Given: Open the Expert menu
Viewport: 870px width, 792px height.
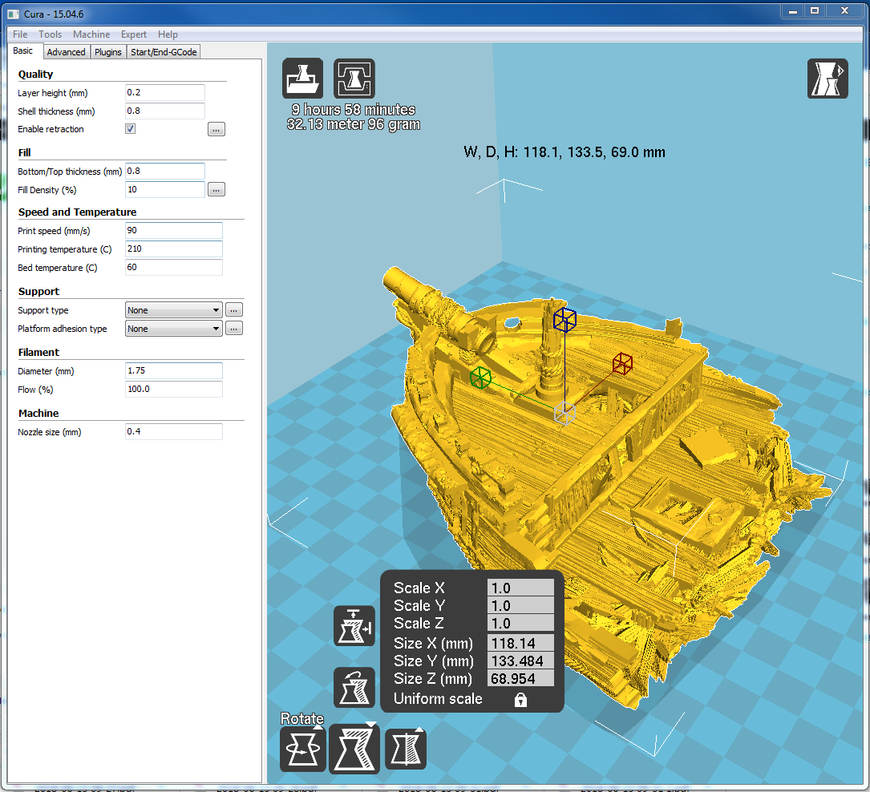Looking at the screenshot, I should click(134, 34).
